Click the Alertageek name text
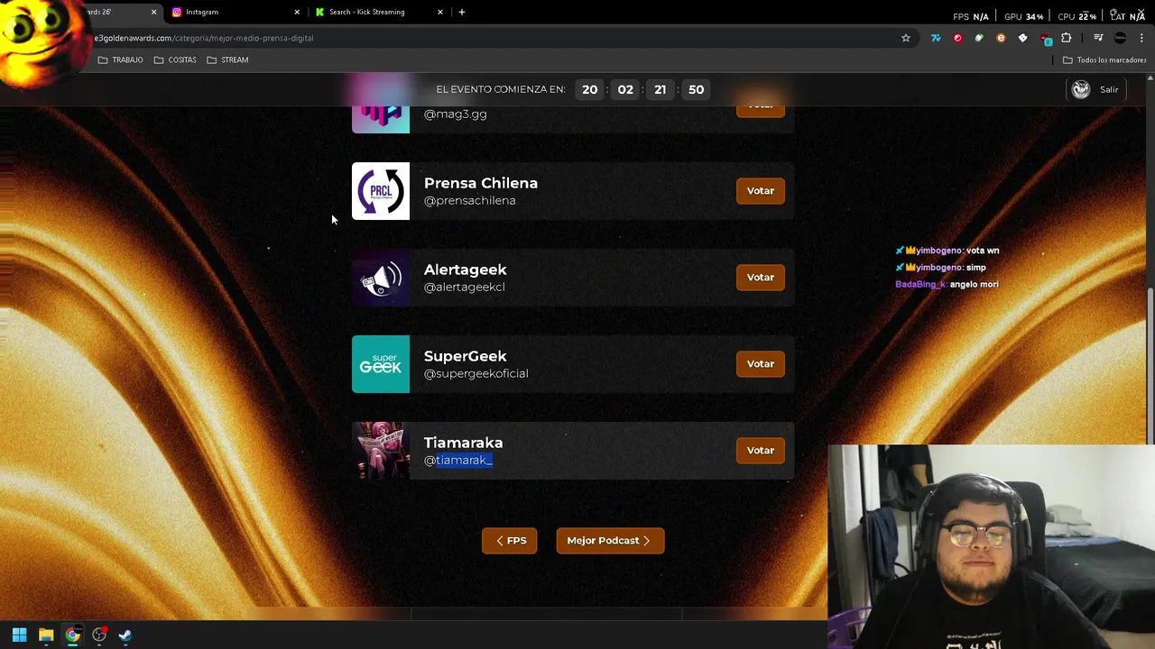Screen dimensions: 1155x649 tap(466, 270)
